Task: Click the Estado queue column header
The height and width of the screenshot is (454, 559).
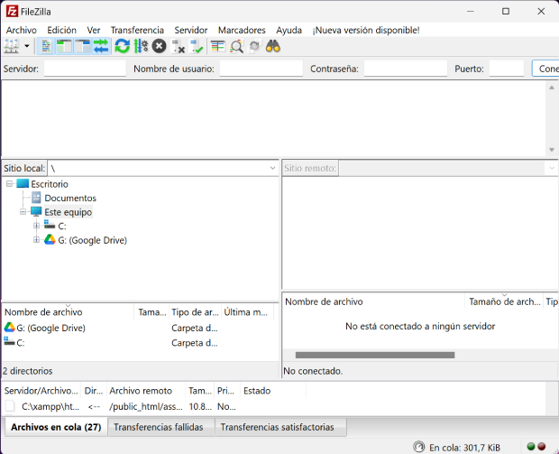Action: (x=273, y=391)
